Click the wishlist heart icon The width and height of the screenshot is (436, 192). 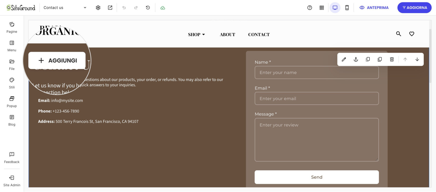[x=412, y=34]
